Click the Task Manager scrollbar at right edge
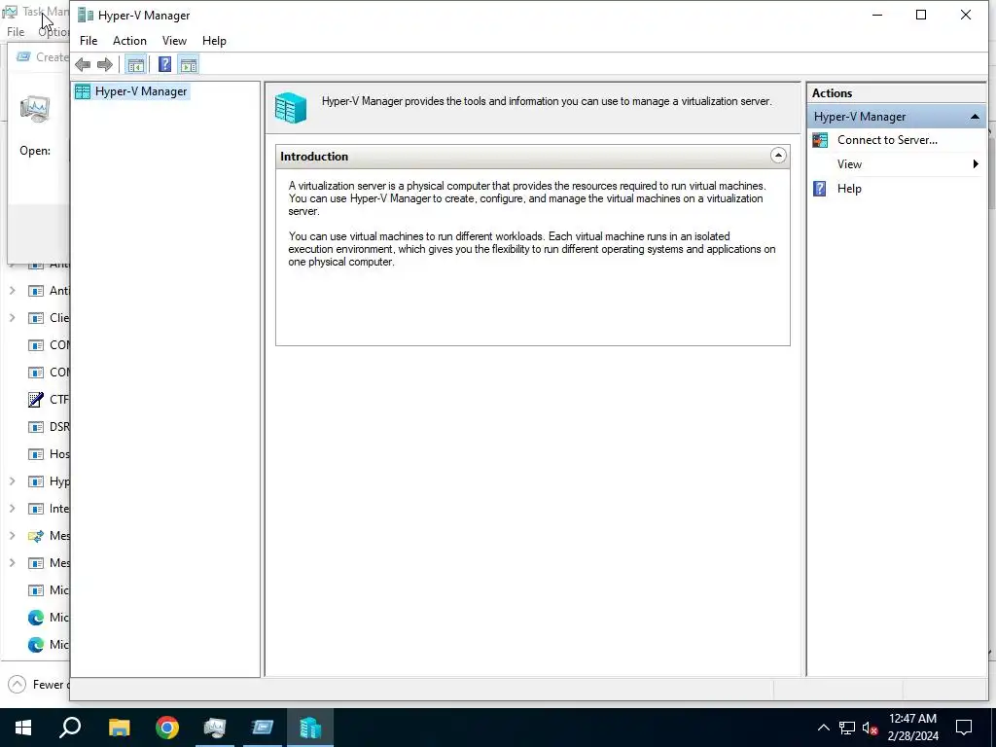Image resolution: width=996 pixels, height=747 pixels. pyautogui.click(x=991, y=171)
